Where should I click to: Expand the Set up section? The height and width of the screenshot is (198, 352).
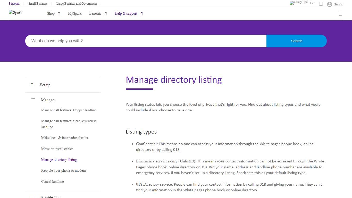(32, 85)
